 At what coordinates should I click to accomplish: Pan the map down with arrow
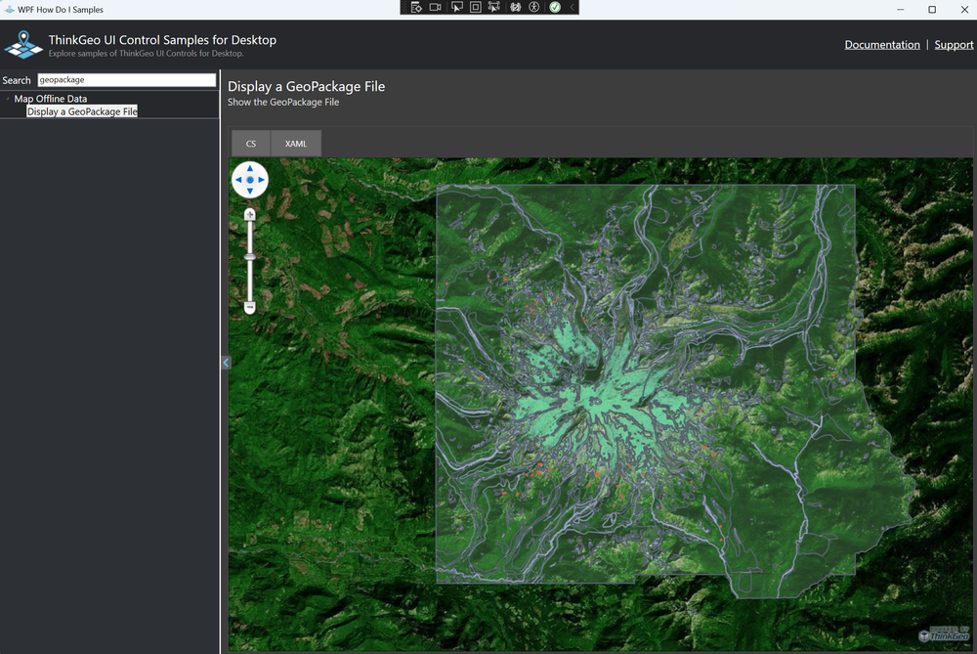pyautogui.click(x=250, y=191)
